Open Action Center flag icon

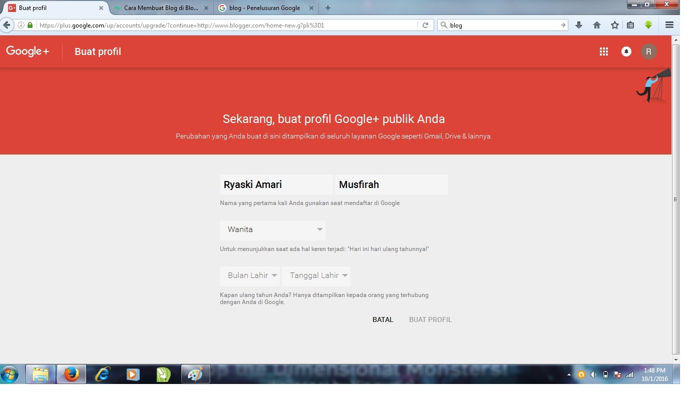pyautogui.click(x=617, y=374)
